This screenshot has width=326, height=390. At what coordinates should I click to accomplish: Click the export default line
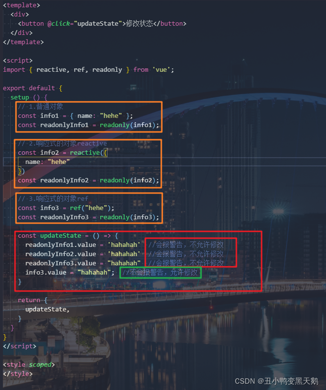click(x=32, y=88)
